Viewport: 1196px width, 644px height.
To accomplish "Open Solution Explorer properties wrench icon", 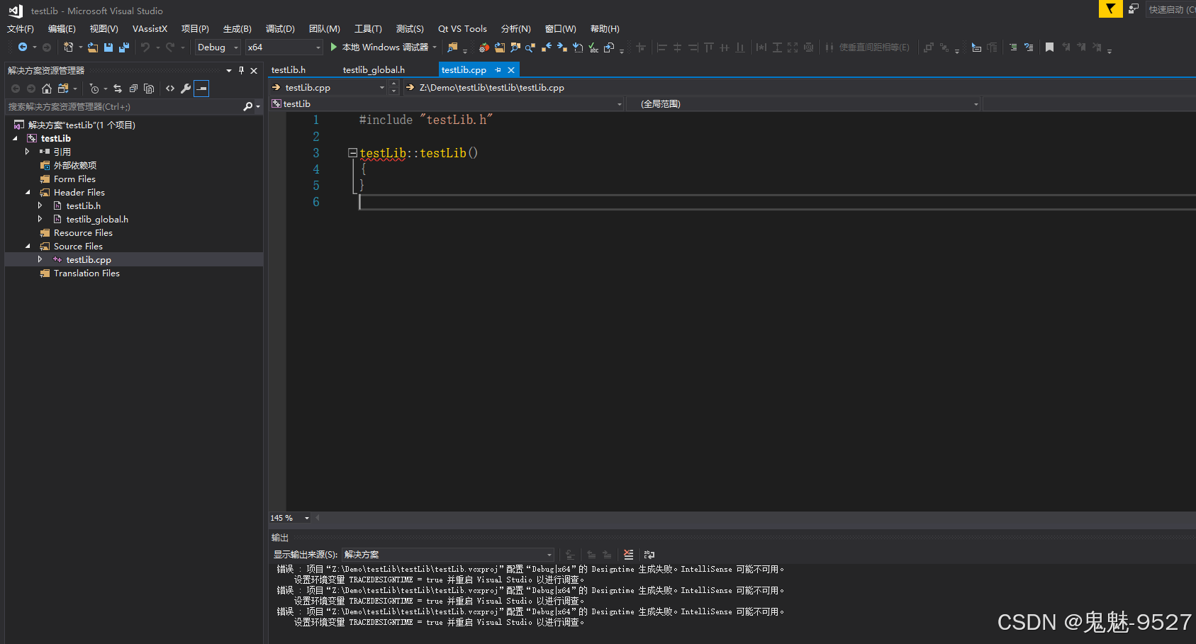I will click(x=186, y=88).
